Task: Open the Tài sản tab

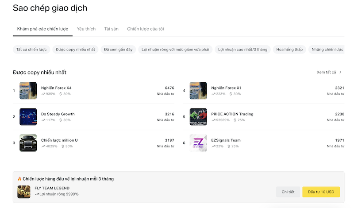Action: pyautogui.click(x=112, y=29)
